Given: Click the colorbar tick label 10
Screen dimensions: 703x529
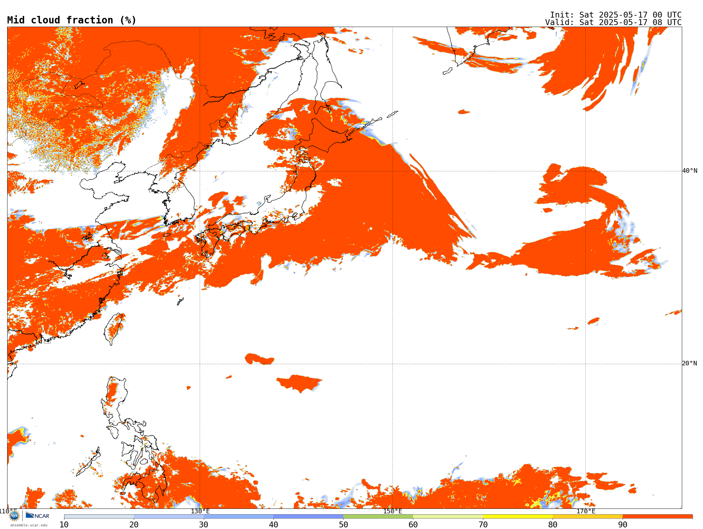Looking at the screenshot, I should coord(64,525).
